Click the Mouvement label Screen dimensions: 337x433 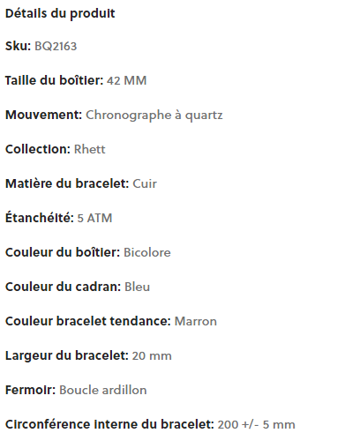pos(43,115)
